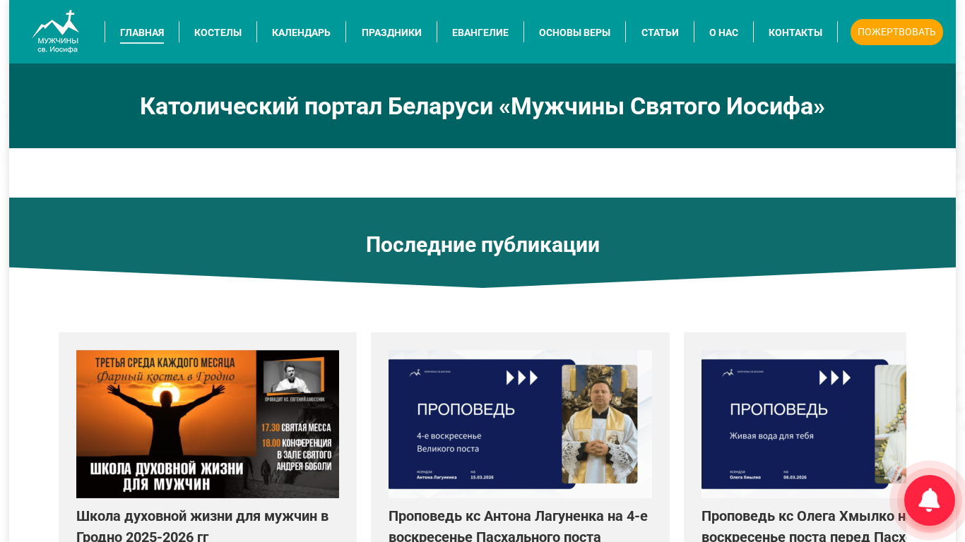
Task: Click the Мужчины св. Иосифа site logo
Action: click(56, 32)
